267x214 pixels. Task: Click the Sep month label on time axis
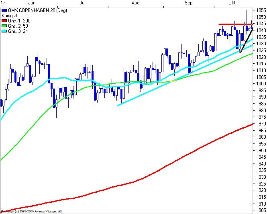(188, 3)
